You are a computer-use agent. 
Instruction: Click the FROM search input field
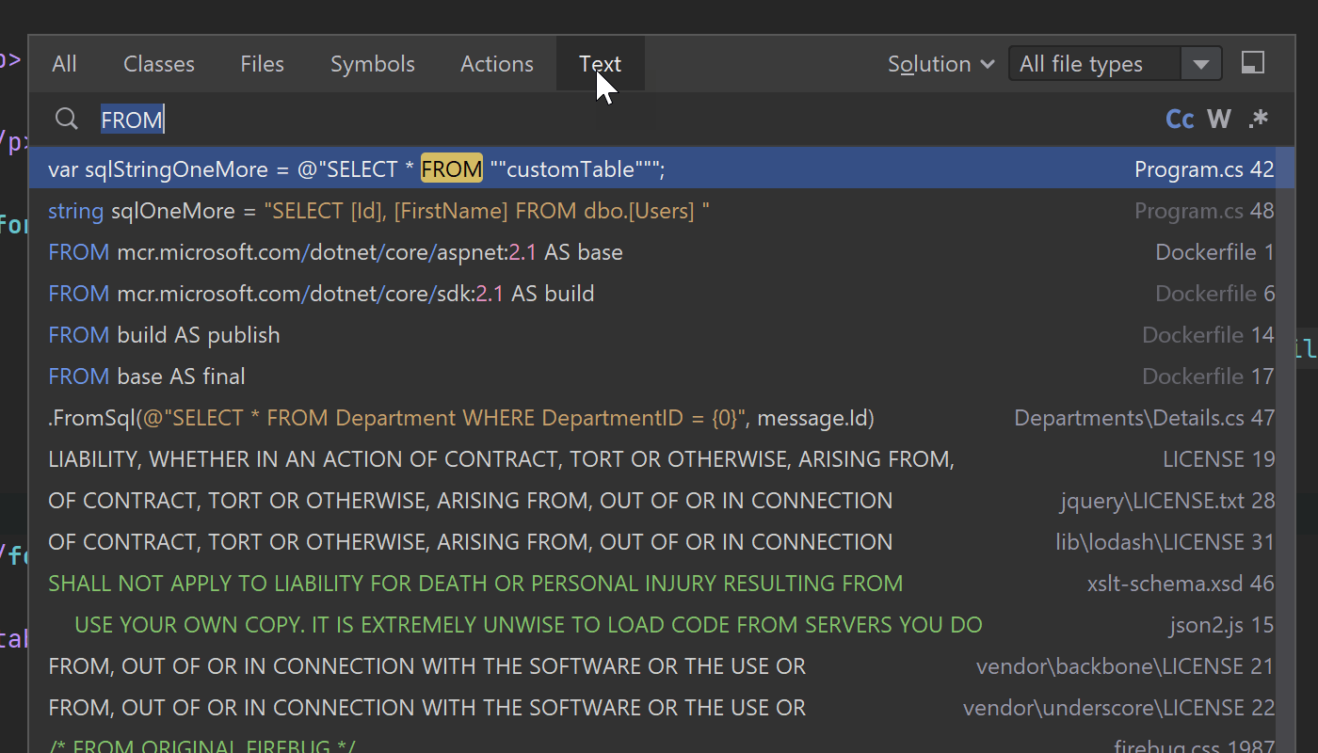[x=565, y=120]
